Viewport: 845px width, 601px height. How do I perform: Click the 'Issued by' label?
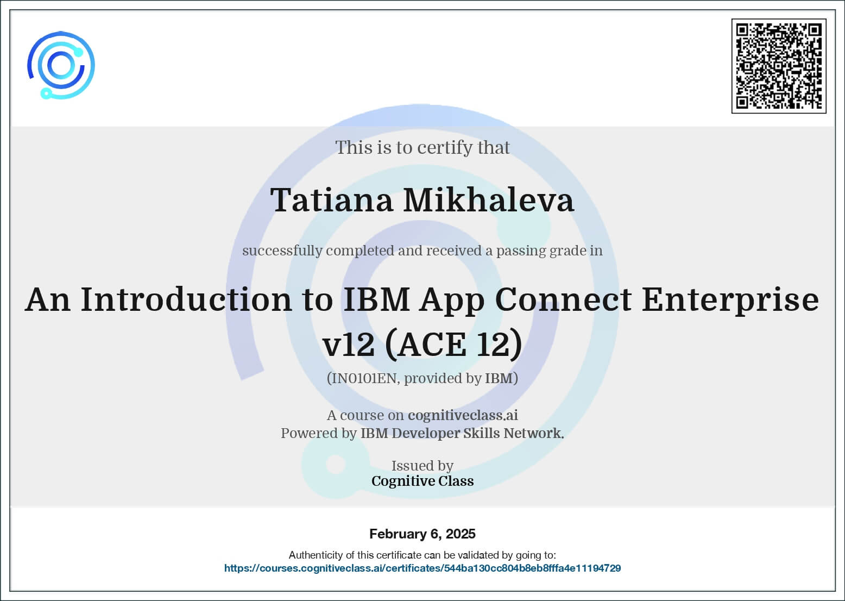(422, 466)
